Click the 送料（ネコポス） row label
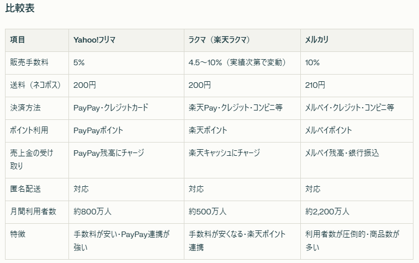The image size is (419, 263). 35,85
